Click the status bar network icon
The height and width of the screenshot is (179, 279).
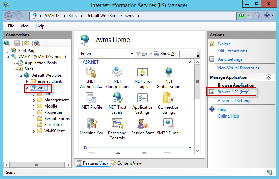coord(270,172)
